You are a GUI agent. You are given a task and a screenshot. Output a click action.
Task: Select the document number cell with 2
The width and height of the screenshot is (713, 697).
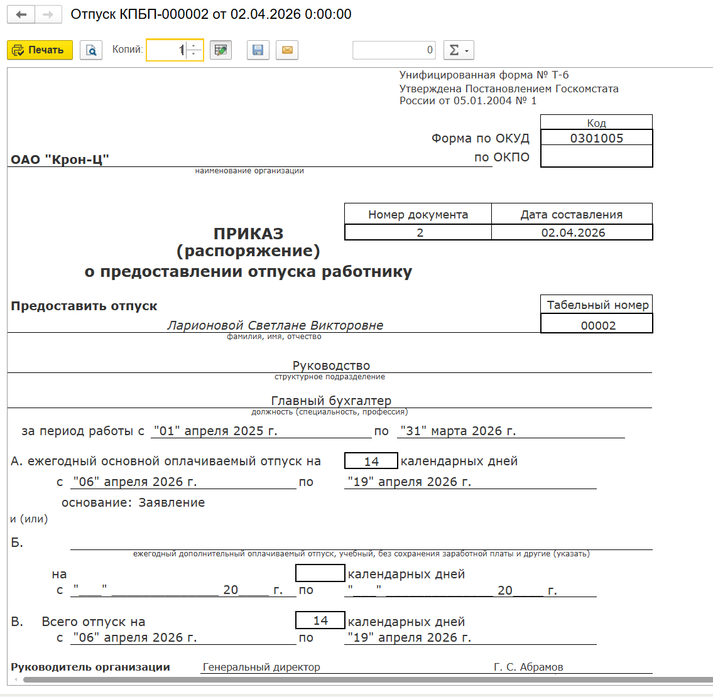click(418, 232)
